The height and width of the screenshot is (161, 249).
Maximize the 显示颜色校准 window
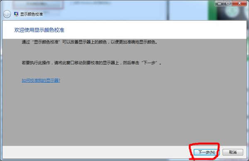(x=228, y=3)
